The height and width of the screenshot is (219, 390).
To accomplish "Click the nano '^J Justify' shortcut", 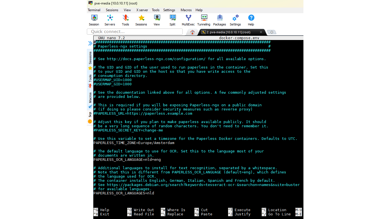I will 239,214.
